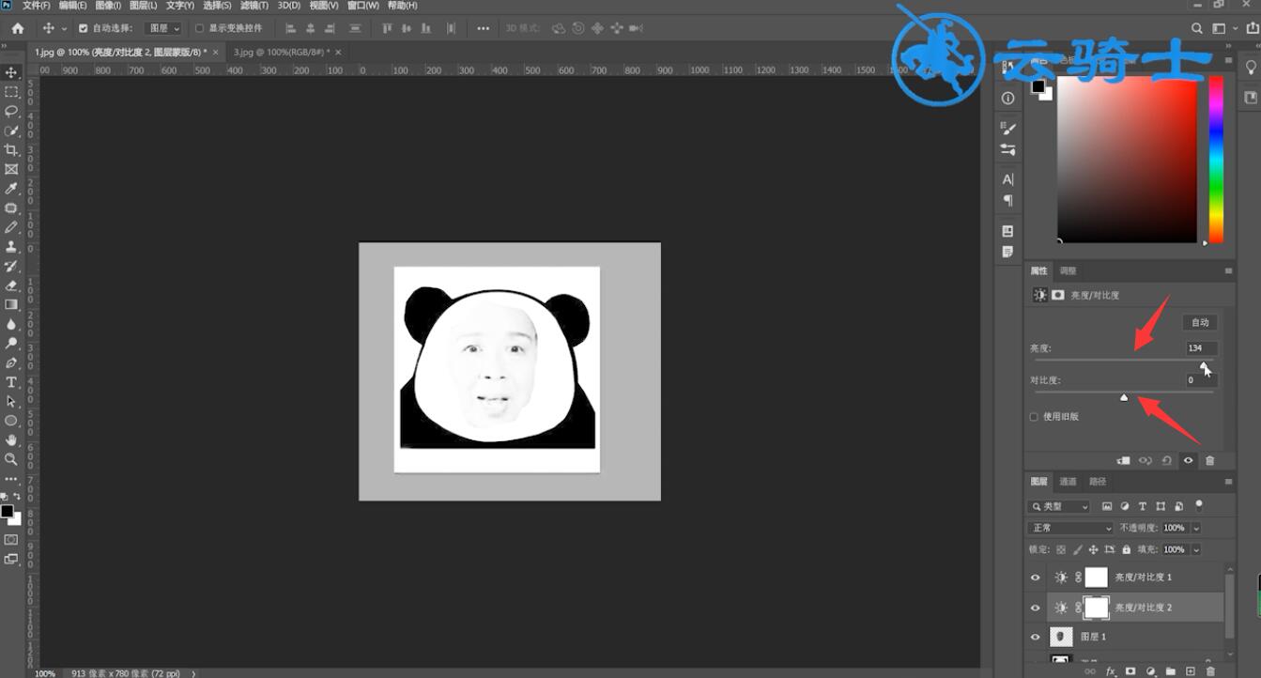Open the blend mode 正常 dropdown
Image resolution: width=1261 pixels, height=678 pixels.
point(1070,528)
